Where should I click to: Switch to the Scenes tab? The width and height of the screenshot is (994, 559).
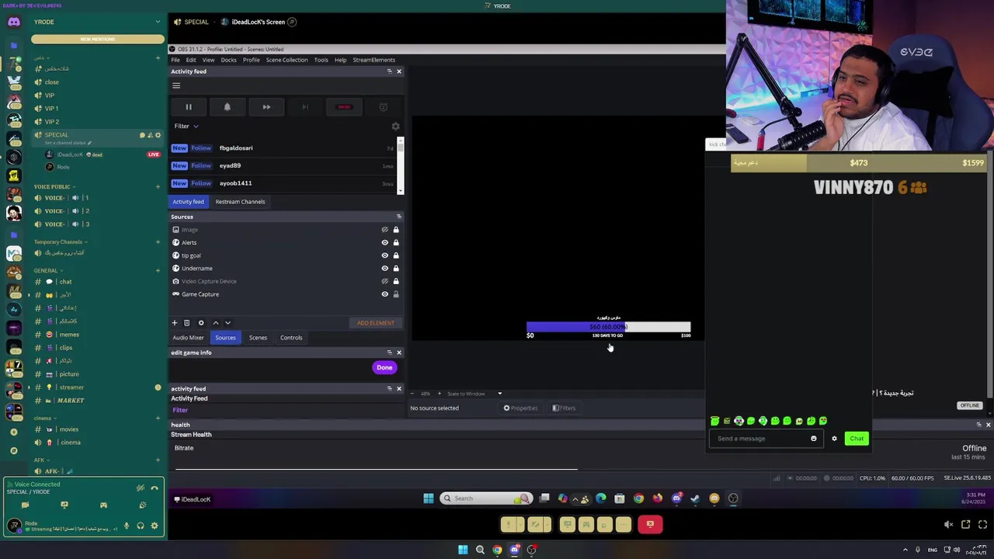(x=258, y=338)
